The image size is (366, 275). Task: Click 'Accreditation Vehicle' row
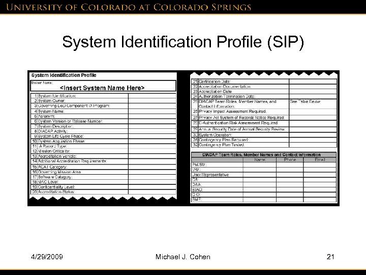coord(103,156)
